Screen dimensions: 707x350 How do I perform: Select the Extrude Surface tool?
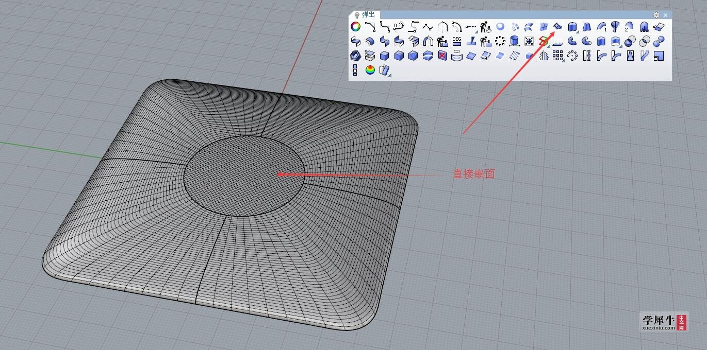click(572, 27)
